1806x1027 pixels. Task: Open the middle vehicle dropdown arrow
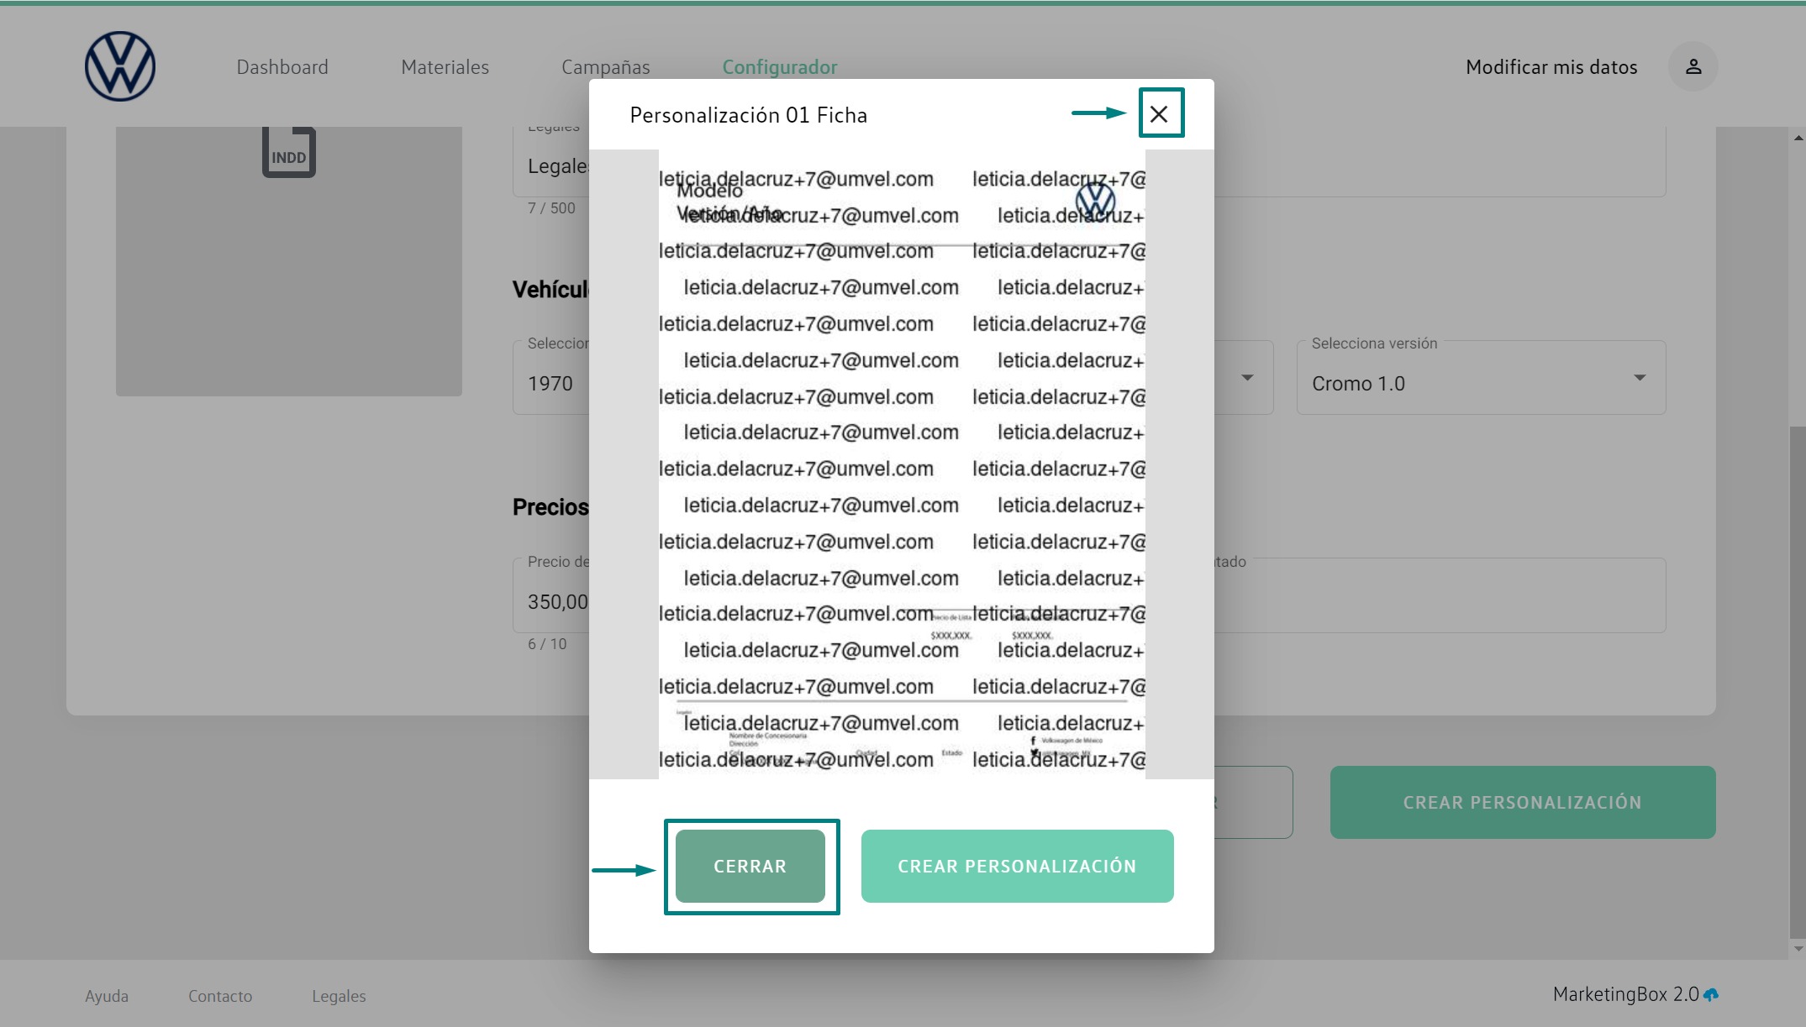tap(1247, 378)
